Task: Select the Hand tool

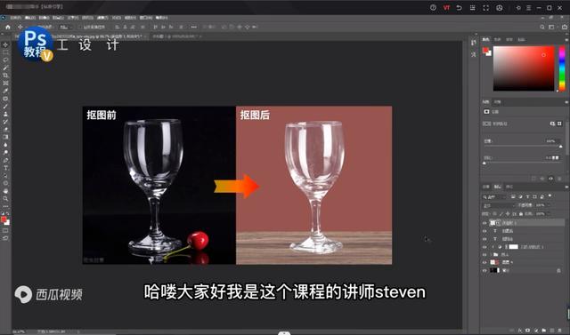Action: pyautogui.click(x=5, y=191)
